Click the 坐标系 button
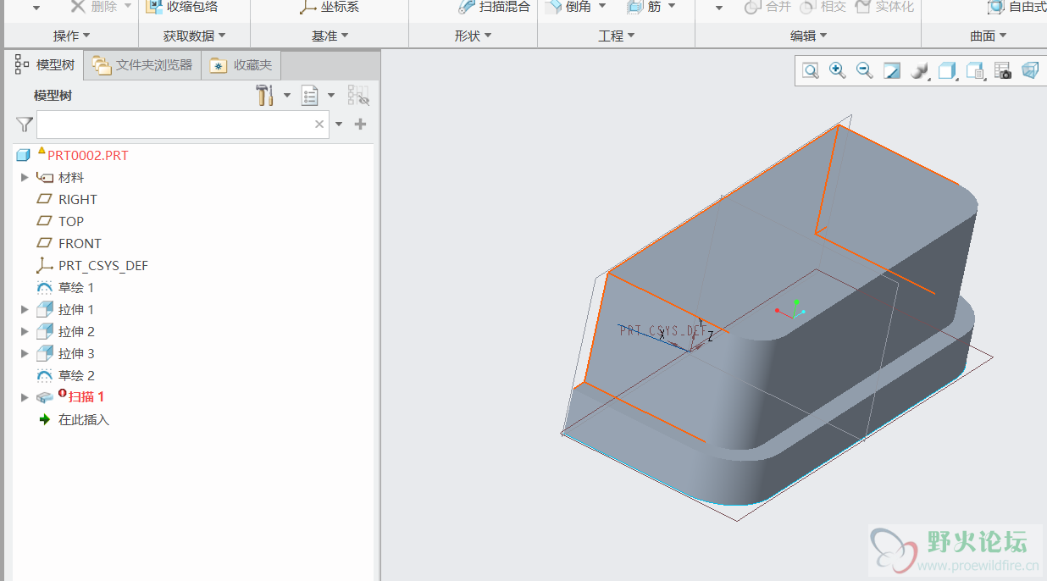The image size is (1047, 581). coord(330,7)
